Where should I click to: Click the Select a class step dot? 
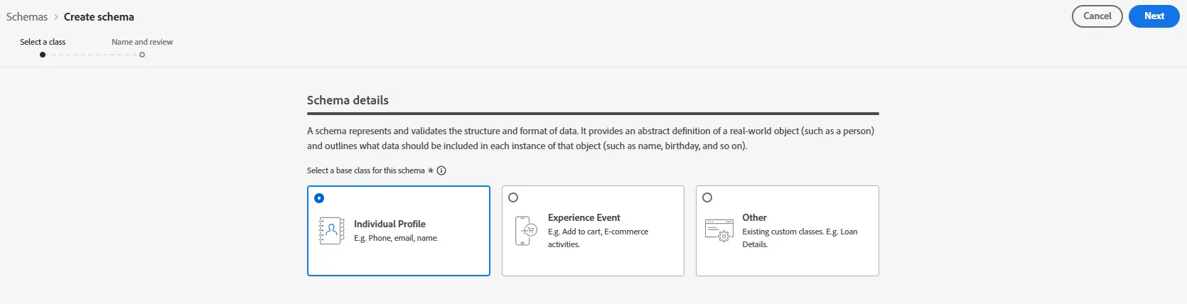coord(43,55)
